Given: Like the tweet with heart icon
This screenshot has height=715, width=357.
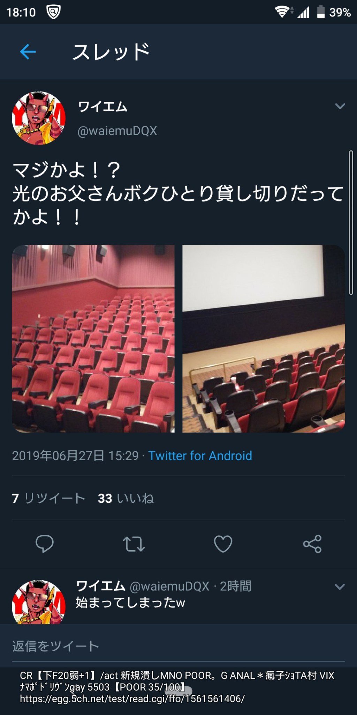Looking at the screenshot, I should coord(223,544).
